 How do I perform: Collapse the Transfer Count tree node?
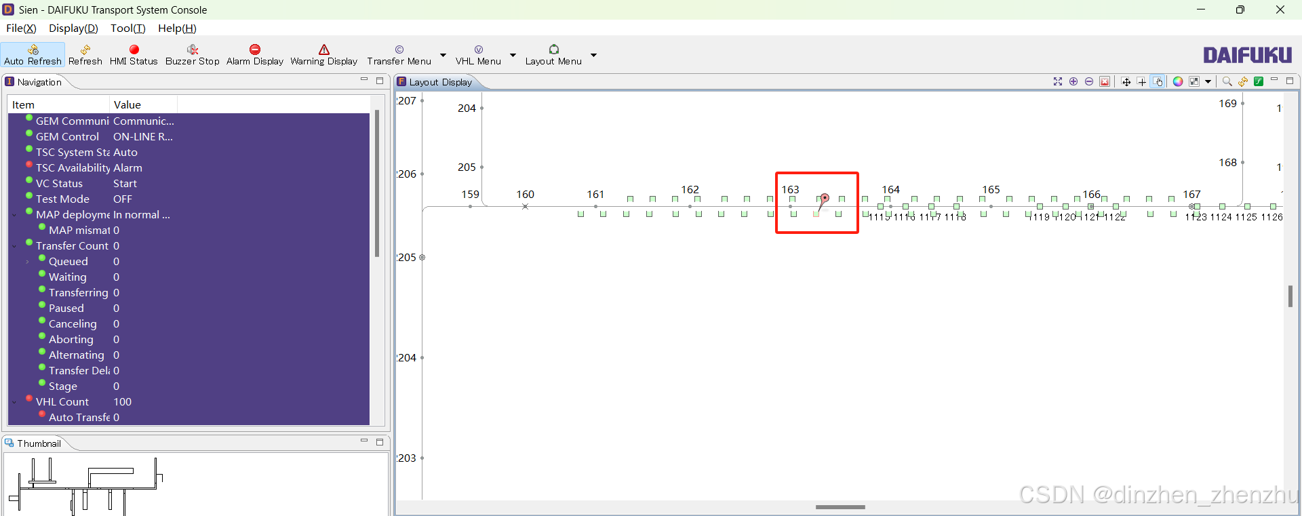point(14,246)
